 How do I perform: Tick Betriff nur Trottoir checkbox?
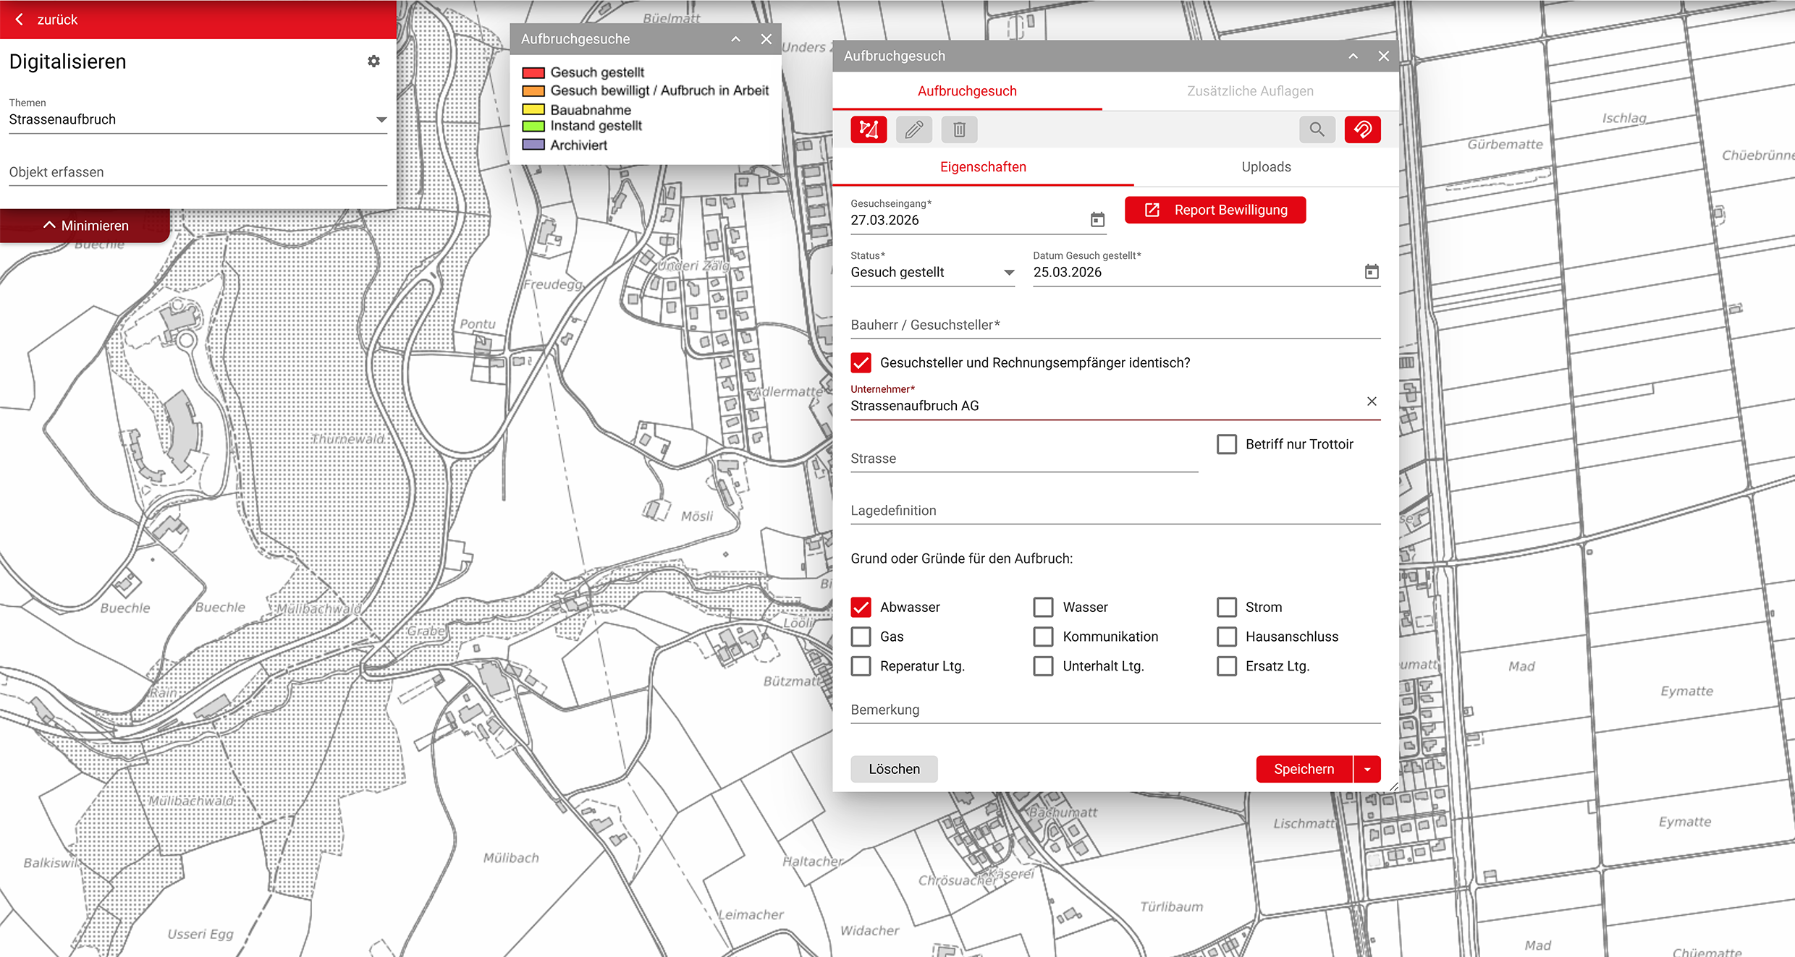[x=1226, y=444]
